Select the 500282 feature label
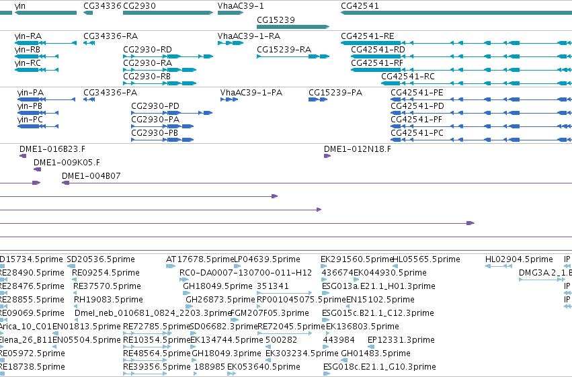Viewport: 572px width, 377px height. tap(281, 341)
